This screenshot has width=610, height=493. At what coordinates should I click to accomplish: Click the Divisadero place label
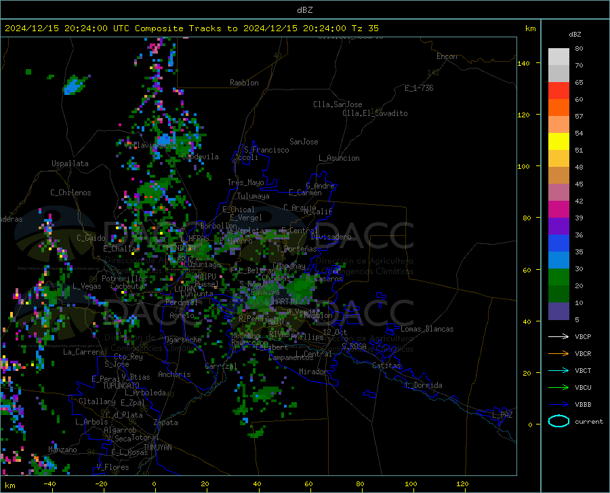click(331, 237)
